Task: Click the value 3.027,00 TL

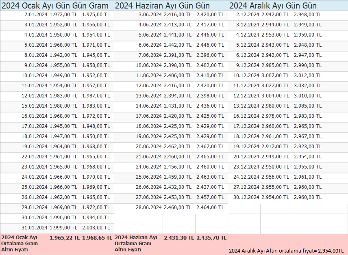Action: [275, 86]
